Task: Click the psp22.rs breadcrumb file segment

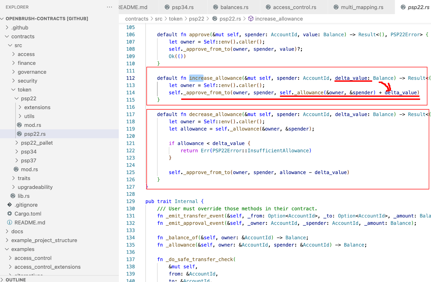Action: point(230,19)
